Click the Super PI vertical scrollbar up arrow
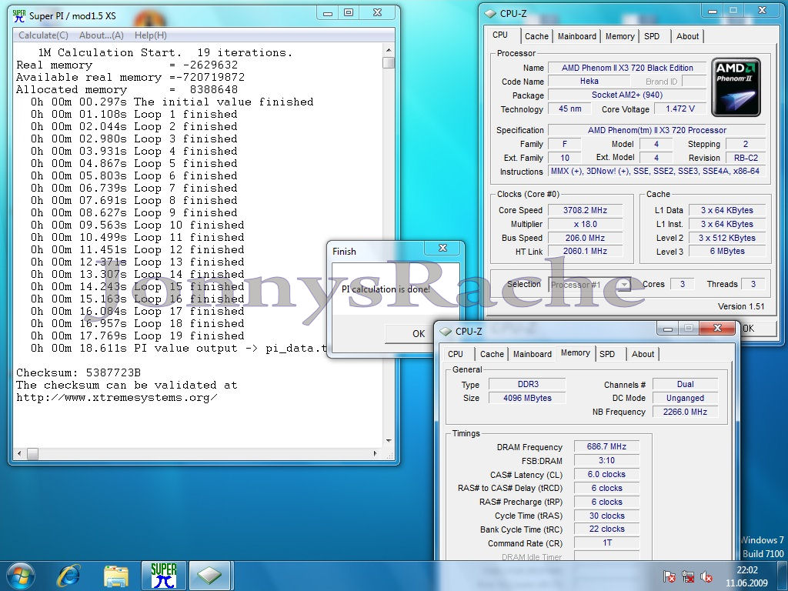 coord(389,50)
